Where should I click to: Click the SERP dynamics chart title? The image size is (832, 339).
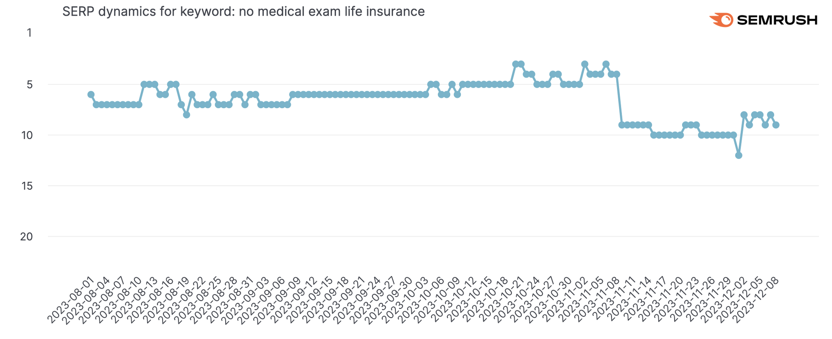(x=243, y=12)
